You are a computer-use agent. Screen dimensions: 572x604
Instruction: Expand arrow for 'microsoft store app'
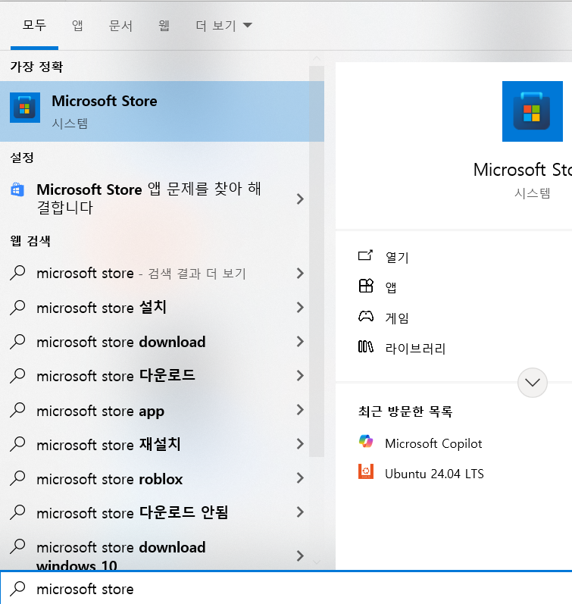pos(300,410)
